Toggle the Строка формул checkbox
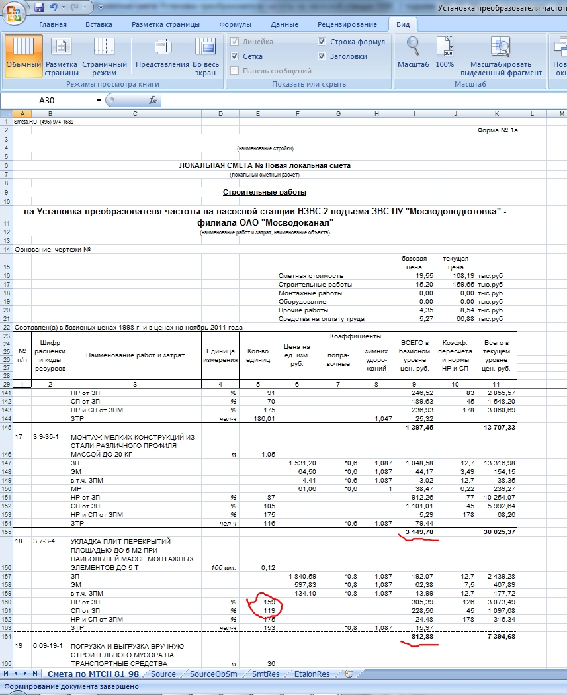The height and width of the screenshot is (695, 567). (x=322, y=42)
